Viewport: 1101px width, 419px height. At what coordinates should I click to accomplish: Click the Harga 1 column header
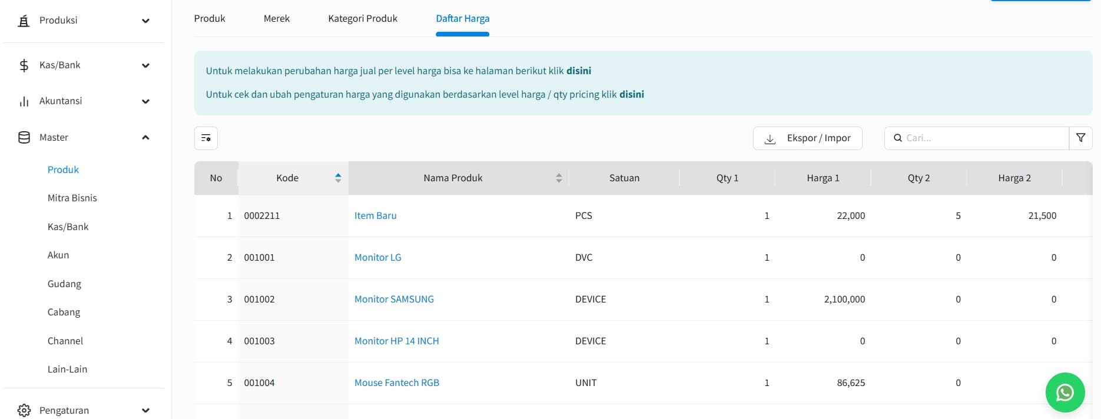click(823, 178)
